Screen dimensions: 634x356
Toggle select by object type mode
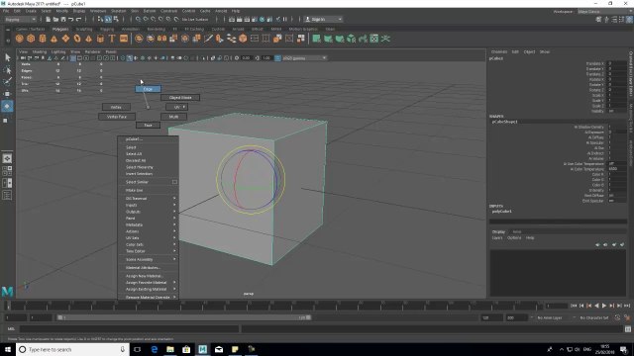click(x=108, y=20)
